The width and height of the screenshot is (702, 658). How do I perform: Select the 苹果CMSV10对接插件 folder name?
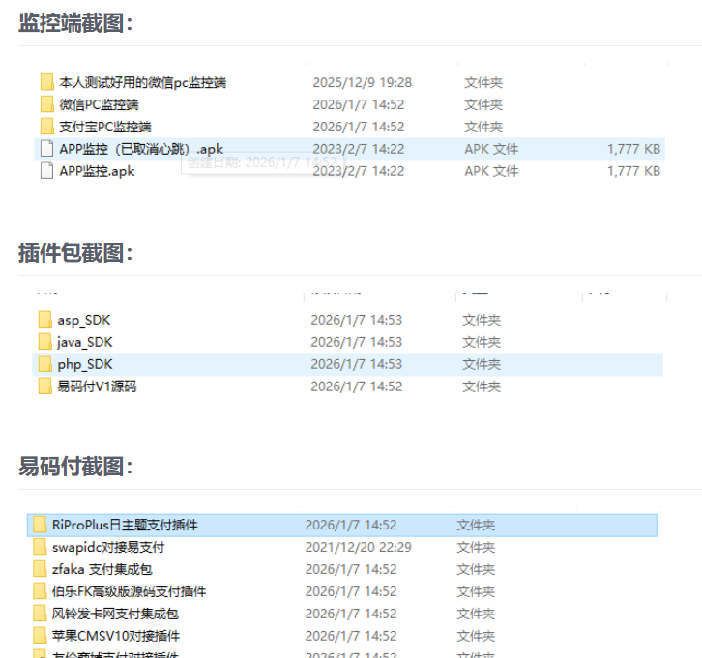(x=115, y=636)
